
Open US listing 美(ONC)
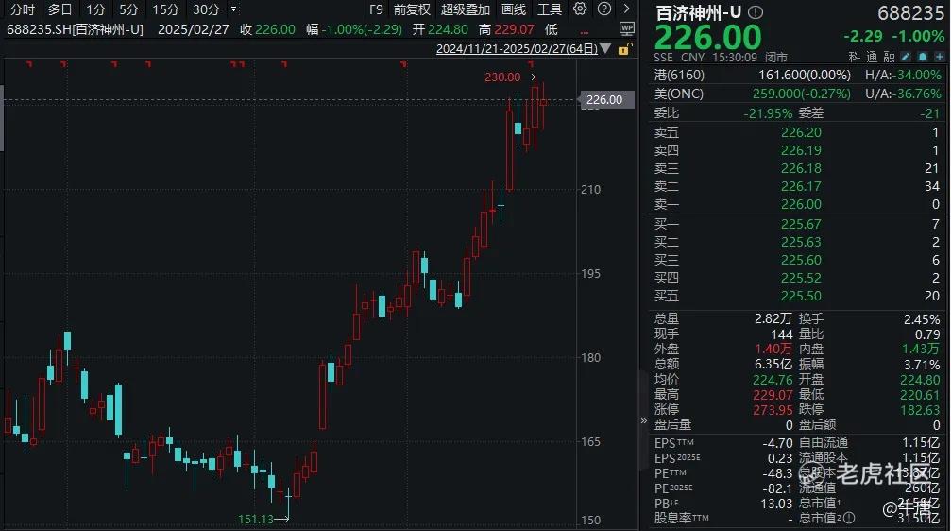(x=679, y=94)
